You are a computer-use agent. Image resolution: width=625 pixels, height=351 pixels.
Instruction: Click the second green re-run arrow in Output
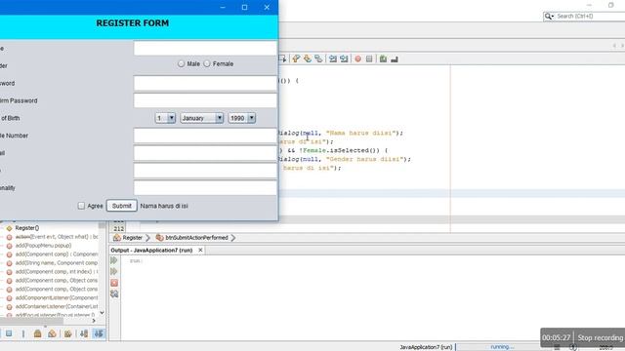(114, 271)
